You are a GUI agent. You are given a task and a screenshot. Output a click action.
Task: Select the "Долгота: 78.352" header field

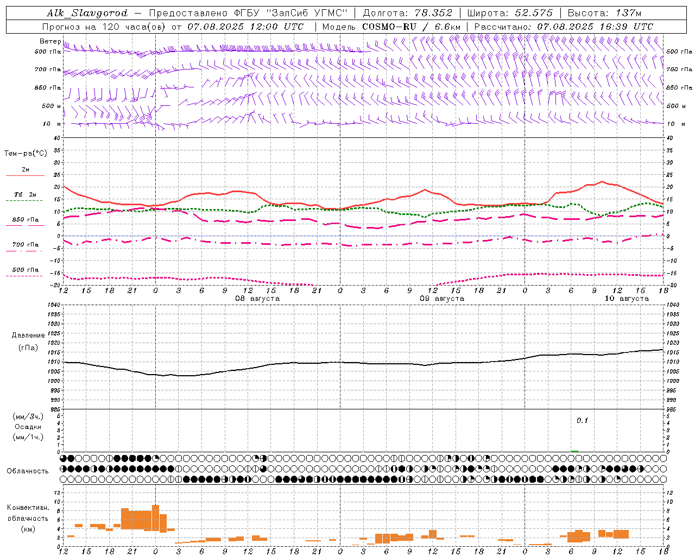coord(407,13)
